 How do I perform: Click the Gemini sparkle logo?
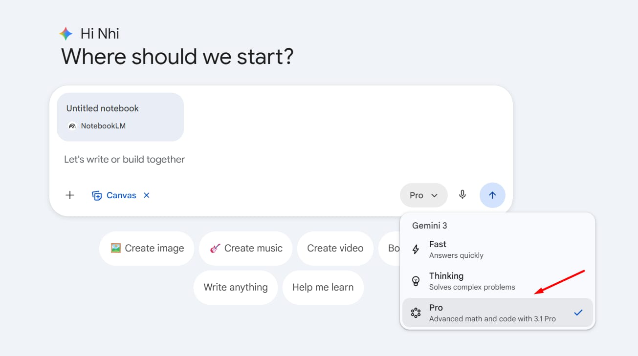[x=66, y=34]
